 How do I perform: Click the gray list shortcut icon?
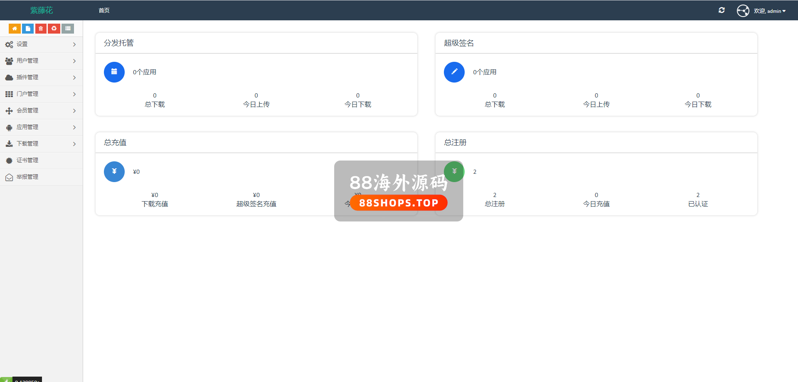tap(68, 29)
